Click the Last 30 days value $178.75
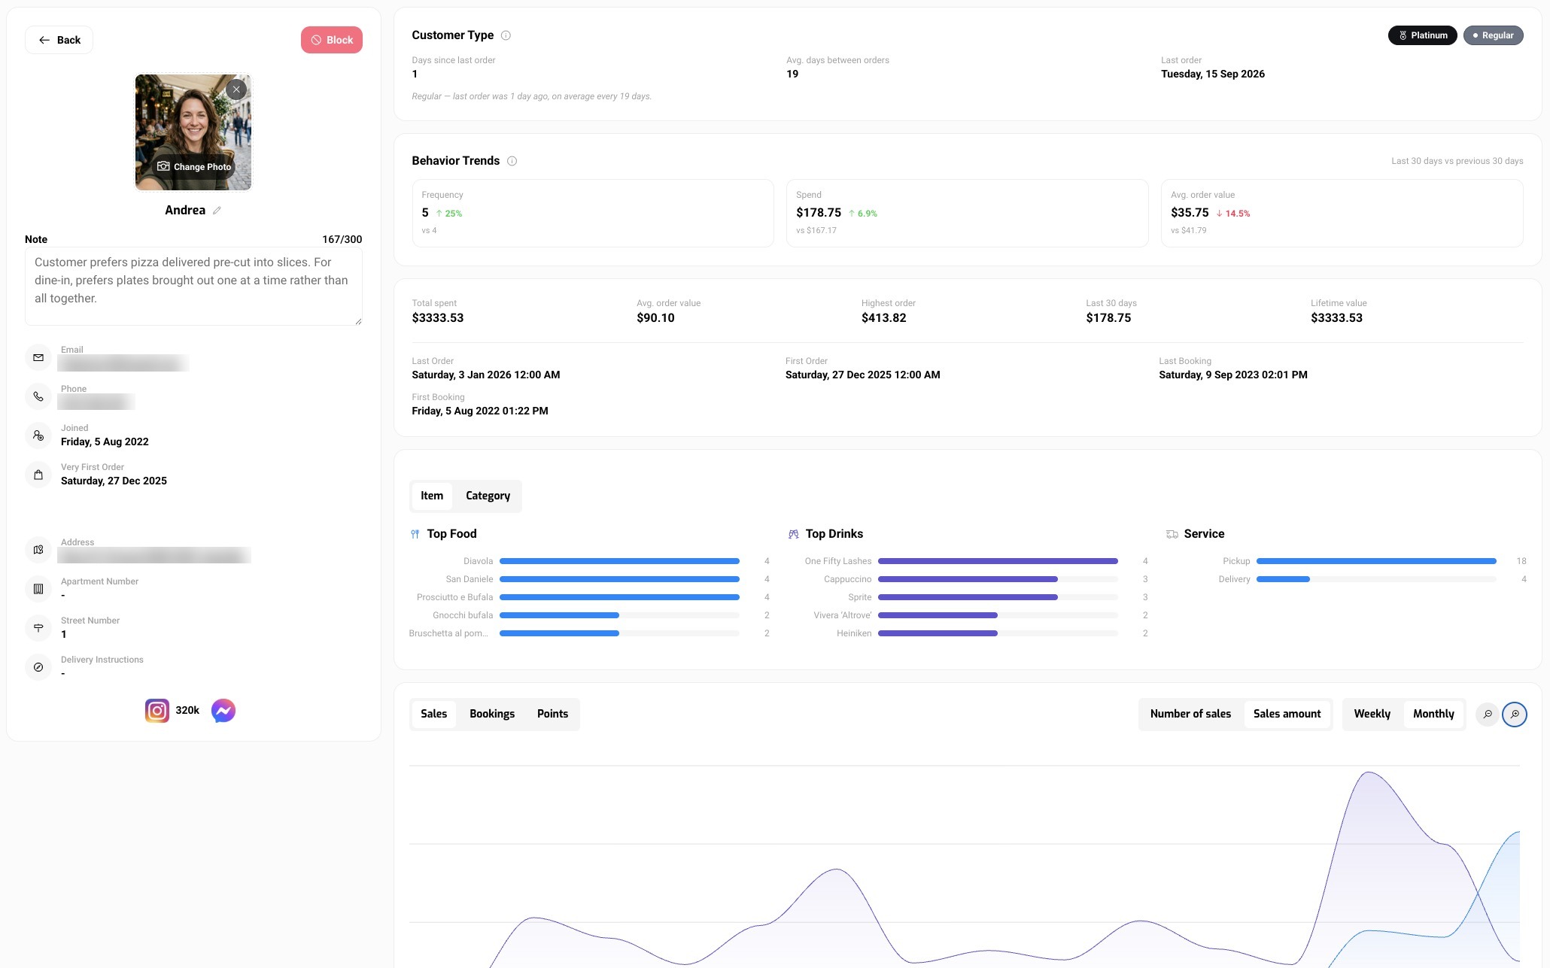This screenshot has width=1550, height=968. [x=1108, y=317]
